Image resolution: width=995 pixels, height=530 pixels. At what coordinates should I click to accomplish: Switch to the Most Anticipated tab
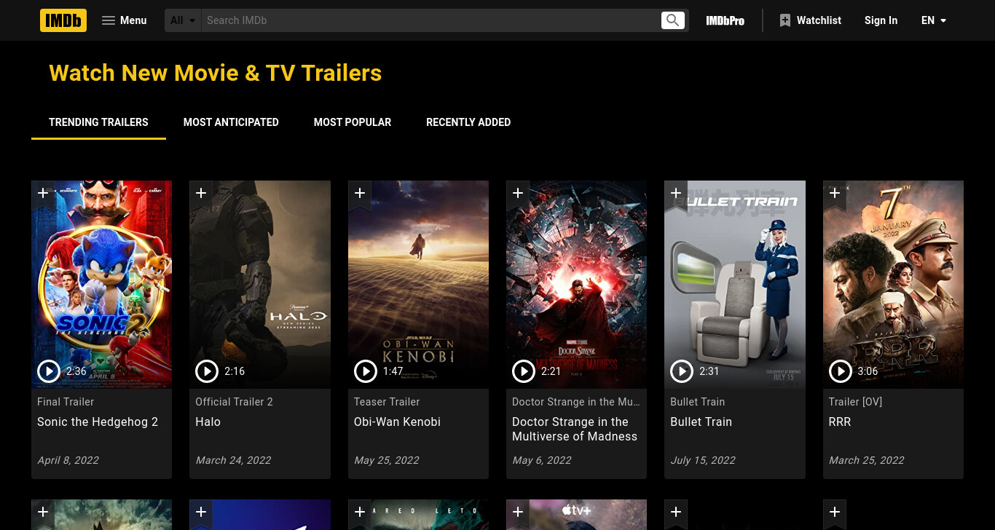click(x=231, y=122)
